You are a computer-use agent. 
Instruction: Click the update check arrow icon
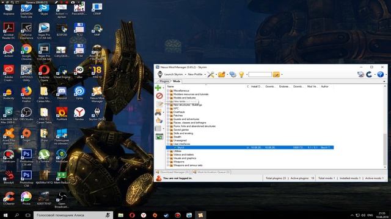pyautogui.click(x=369, y=74)
